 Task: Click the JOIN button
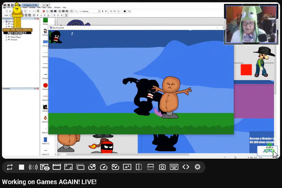(x=267, y=151)
